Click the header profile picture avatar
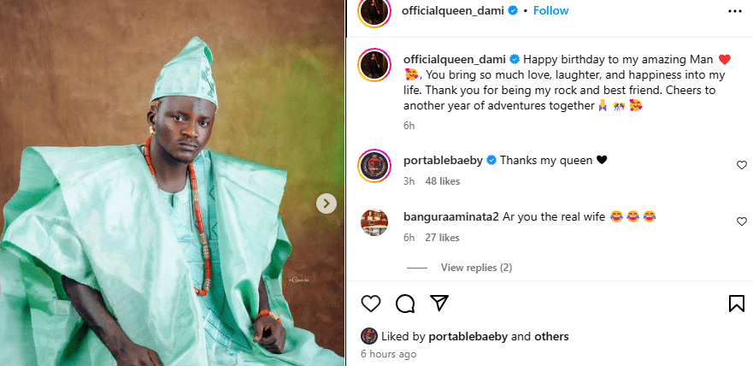753x366 pixels. 374,11
